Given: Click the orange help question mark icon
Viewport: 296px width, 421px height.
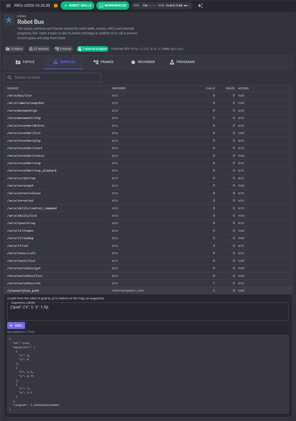Looking at the screenshot, I should (x=56, y=5).
